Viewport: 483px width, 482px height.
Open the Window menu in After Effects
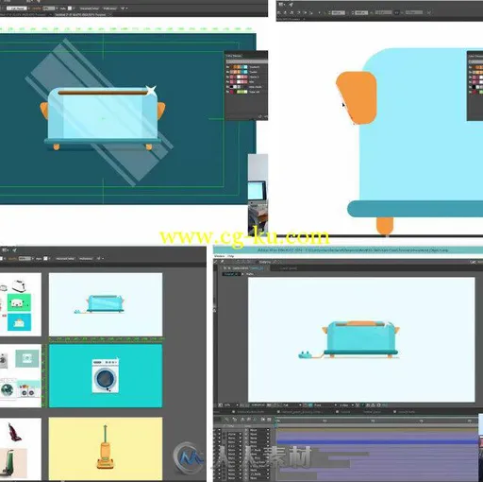point(219,256)
